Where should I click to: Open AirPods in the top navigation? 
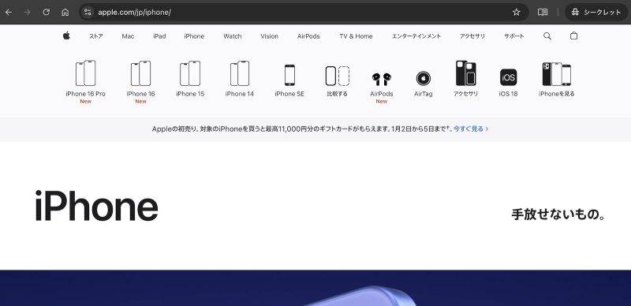point(308,36)
